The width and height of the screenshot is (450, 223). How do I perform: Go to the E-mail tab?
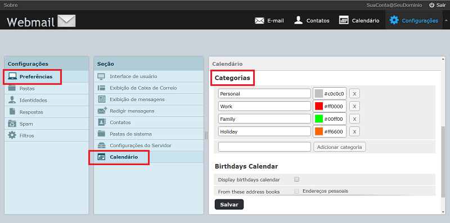click(269, 21)
